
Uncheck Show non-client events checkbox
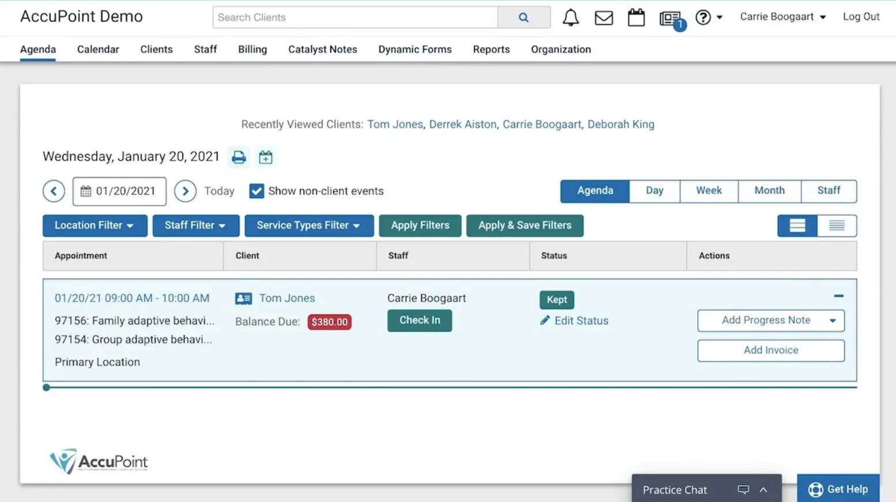(256, 191)
